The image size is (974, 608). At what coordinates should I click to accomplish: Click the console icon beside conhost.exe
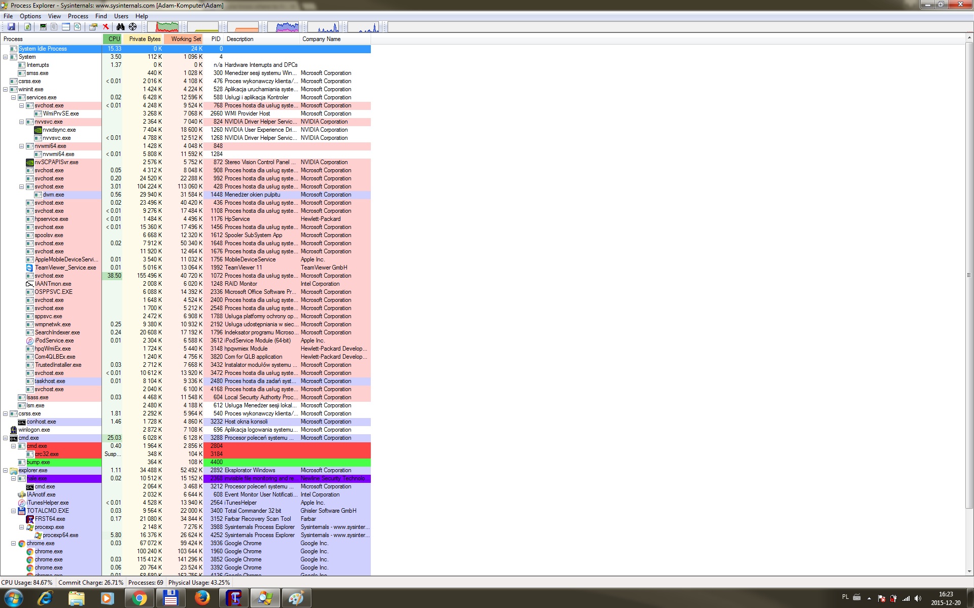point(22,422)
